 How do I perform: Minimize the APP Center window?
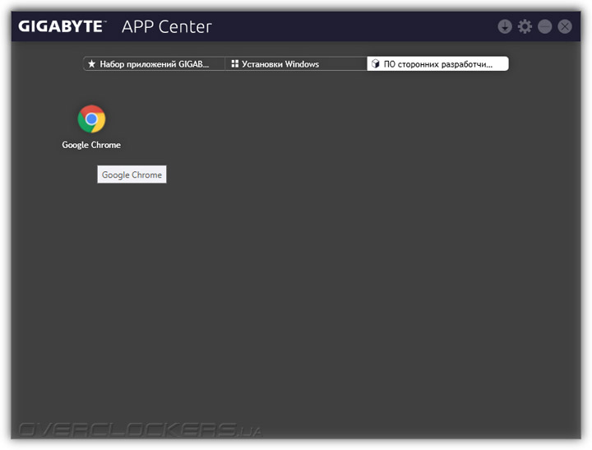pos(544,26)
